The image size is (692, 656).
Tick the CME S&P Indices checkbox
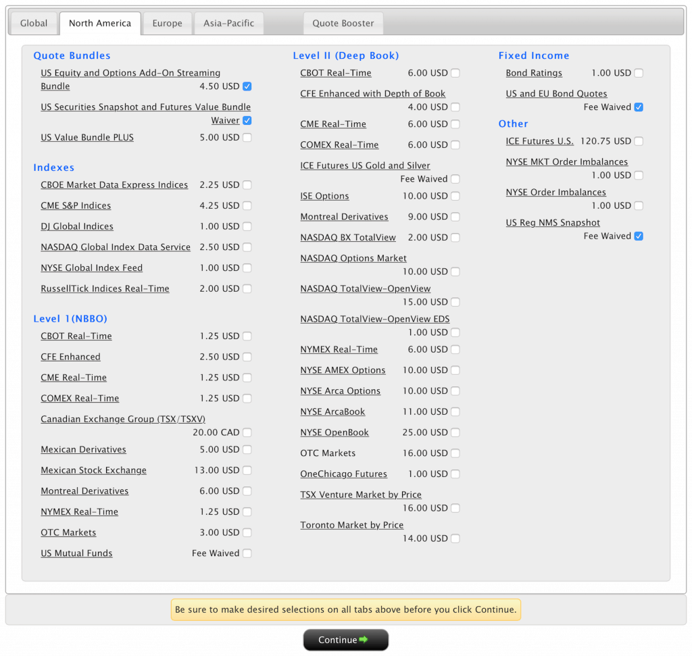(247, 205)
